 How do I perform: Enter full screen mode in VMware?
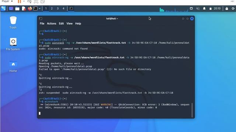[36, 1]
